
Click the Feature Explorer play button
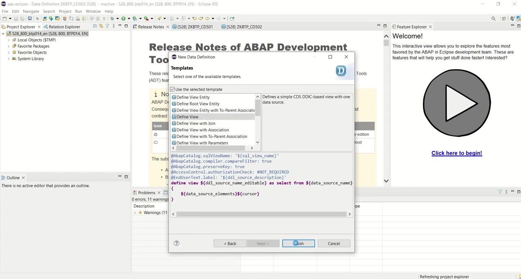tap(457, 103)
